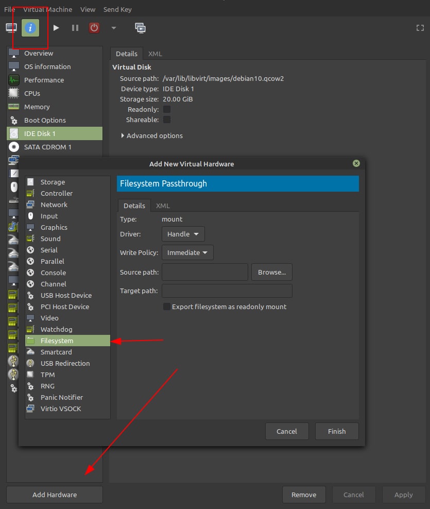Choose TPM hardware type
Image resolution: width=430 pixels, height=509 pixels.
click(x=68, y=375)
